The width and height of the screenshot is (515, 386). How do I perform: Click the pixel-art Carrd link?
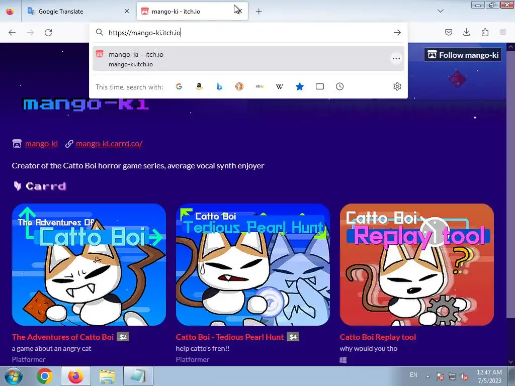coord(40,186)
